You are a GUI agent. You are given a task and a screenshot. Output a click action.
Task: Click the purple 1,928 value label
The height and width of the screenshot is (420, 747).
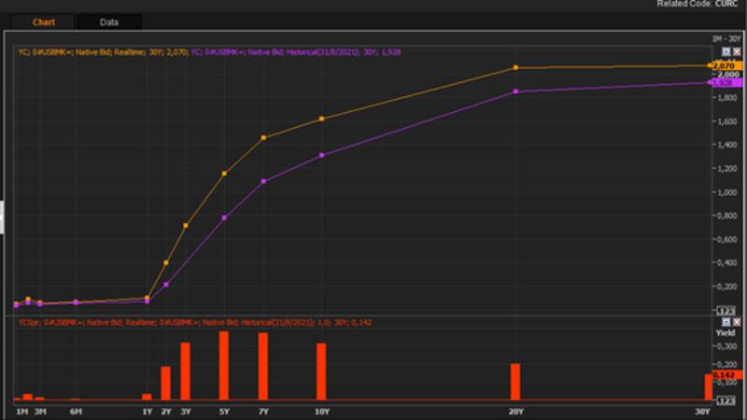point(724,83)
